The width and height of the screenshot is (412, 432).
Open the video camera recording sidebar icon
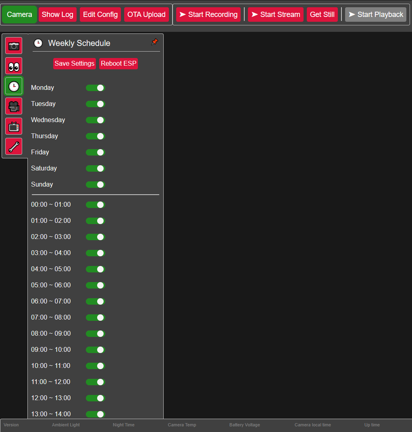pos(14,106)
